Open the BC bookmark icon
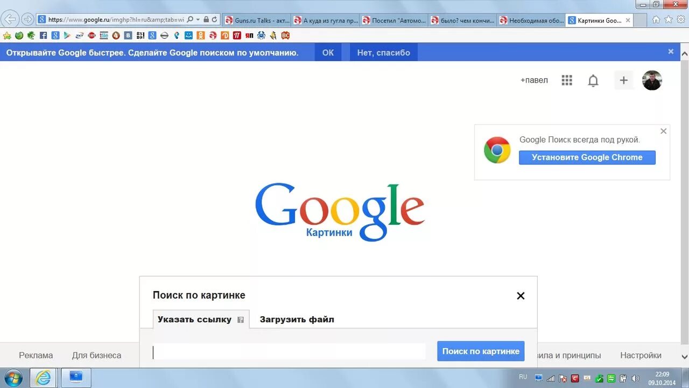This screenshot has height=388, width=689. (285, 36)
